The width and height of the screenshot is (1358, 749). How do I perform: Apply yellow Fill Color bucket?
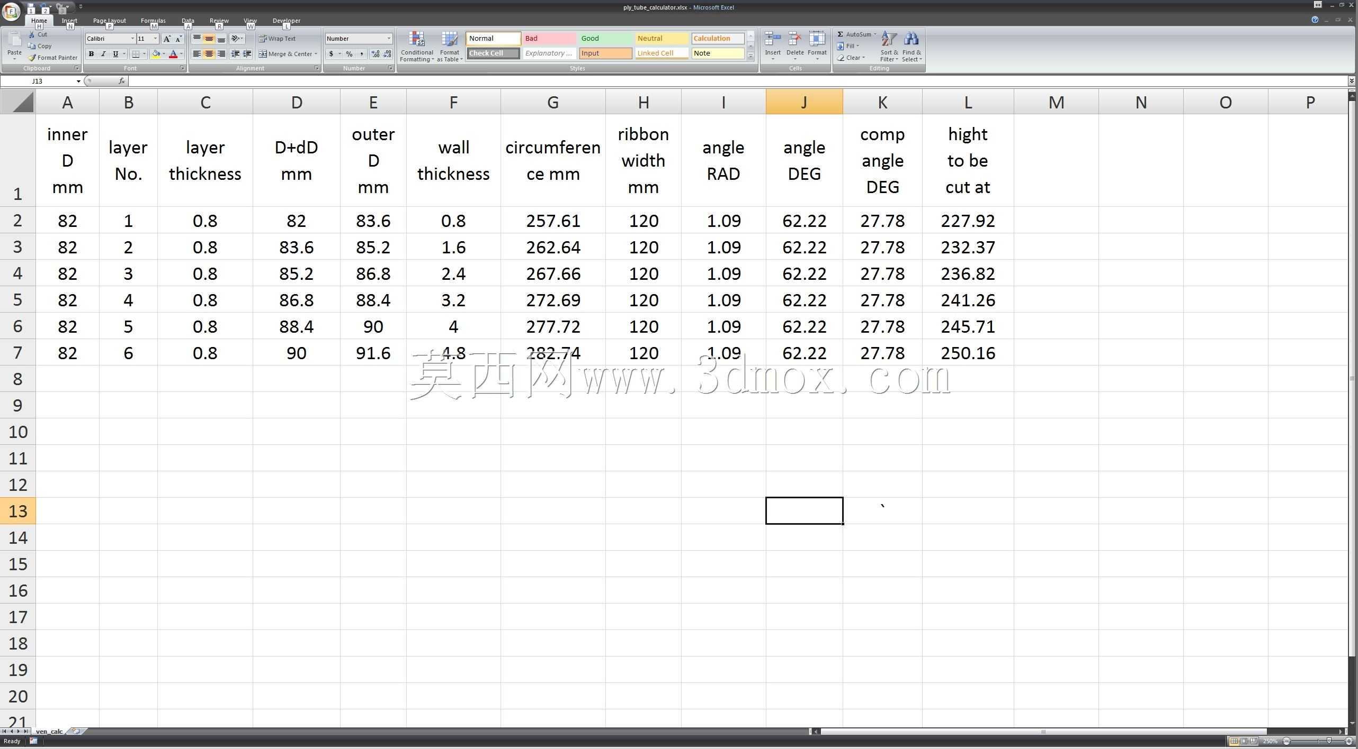[156, 54]
